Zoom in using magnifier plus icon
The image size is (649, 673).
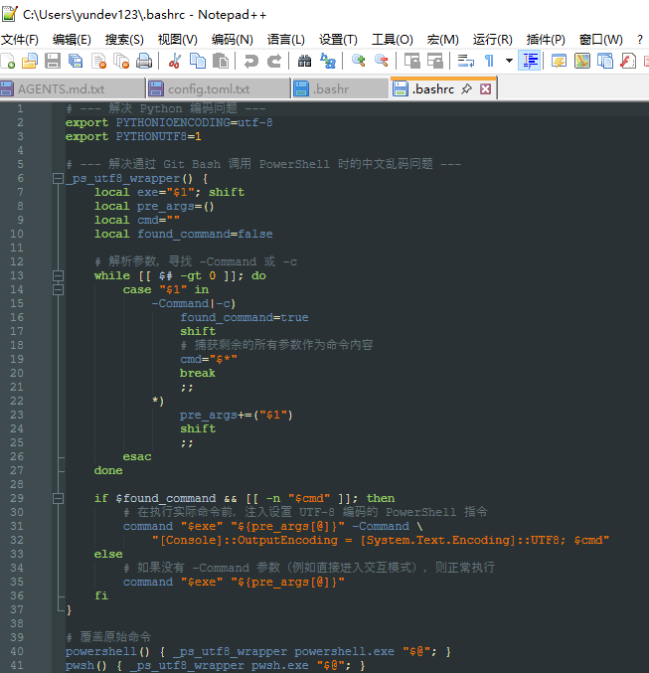point(359,61)
